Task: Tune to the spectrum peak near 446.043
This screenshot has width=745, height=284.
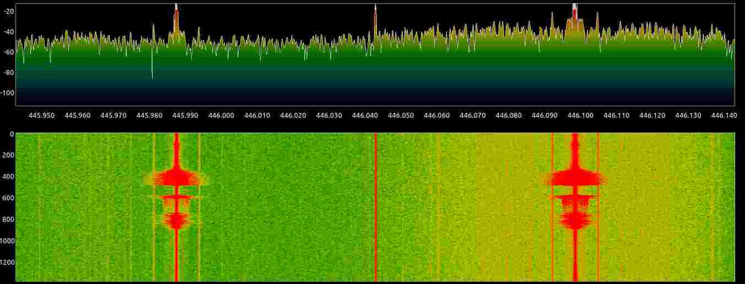Action: coord(375,19)
